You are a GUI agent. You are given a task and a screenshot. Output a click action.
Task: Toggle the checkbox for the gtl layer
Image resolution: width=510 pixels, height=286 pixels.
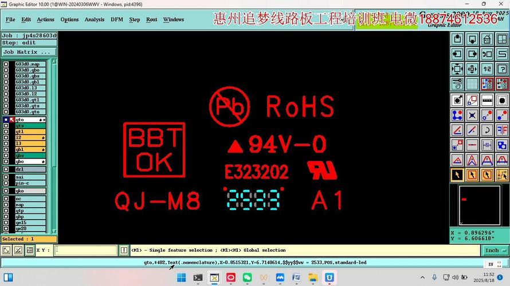coord(6,132)
